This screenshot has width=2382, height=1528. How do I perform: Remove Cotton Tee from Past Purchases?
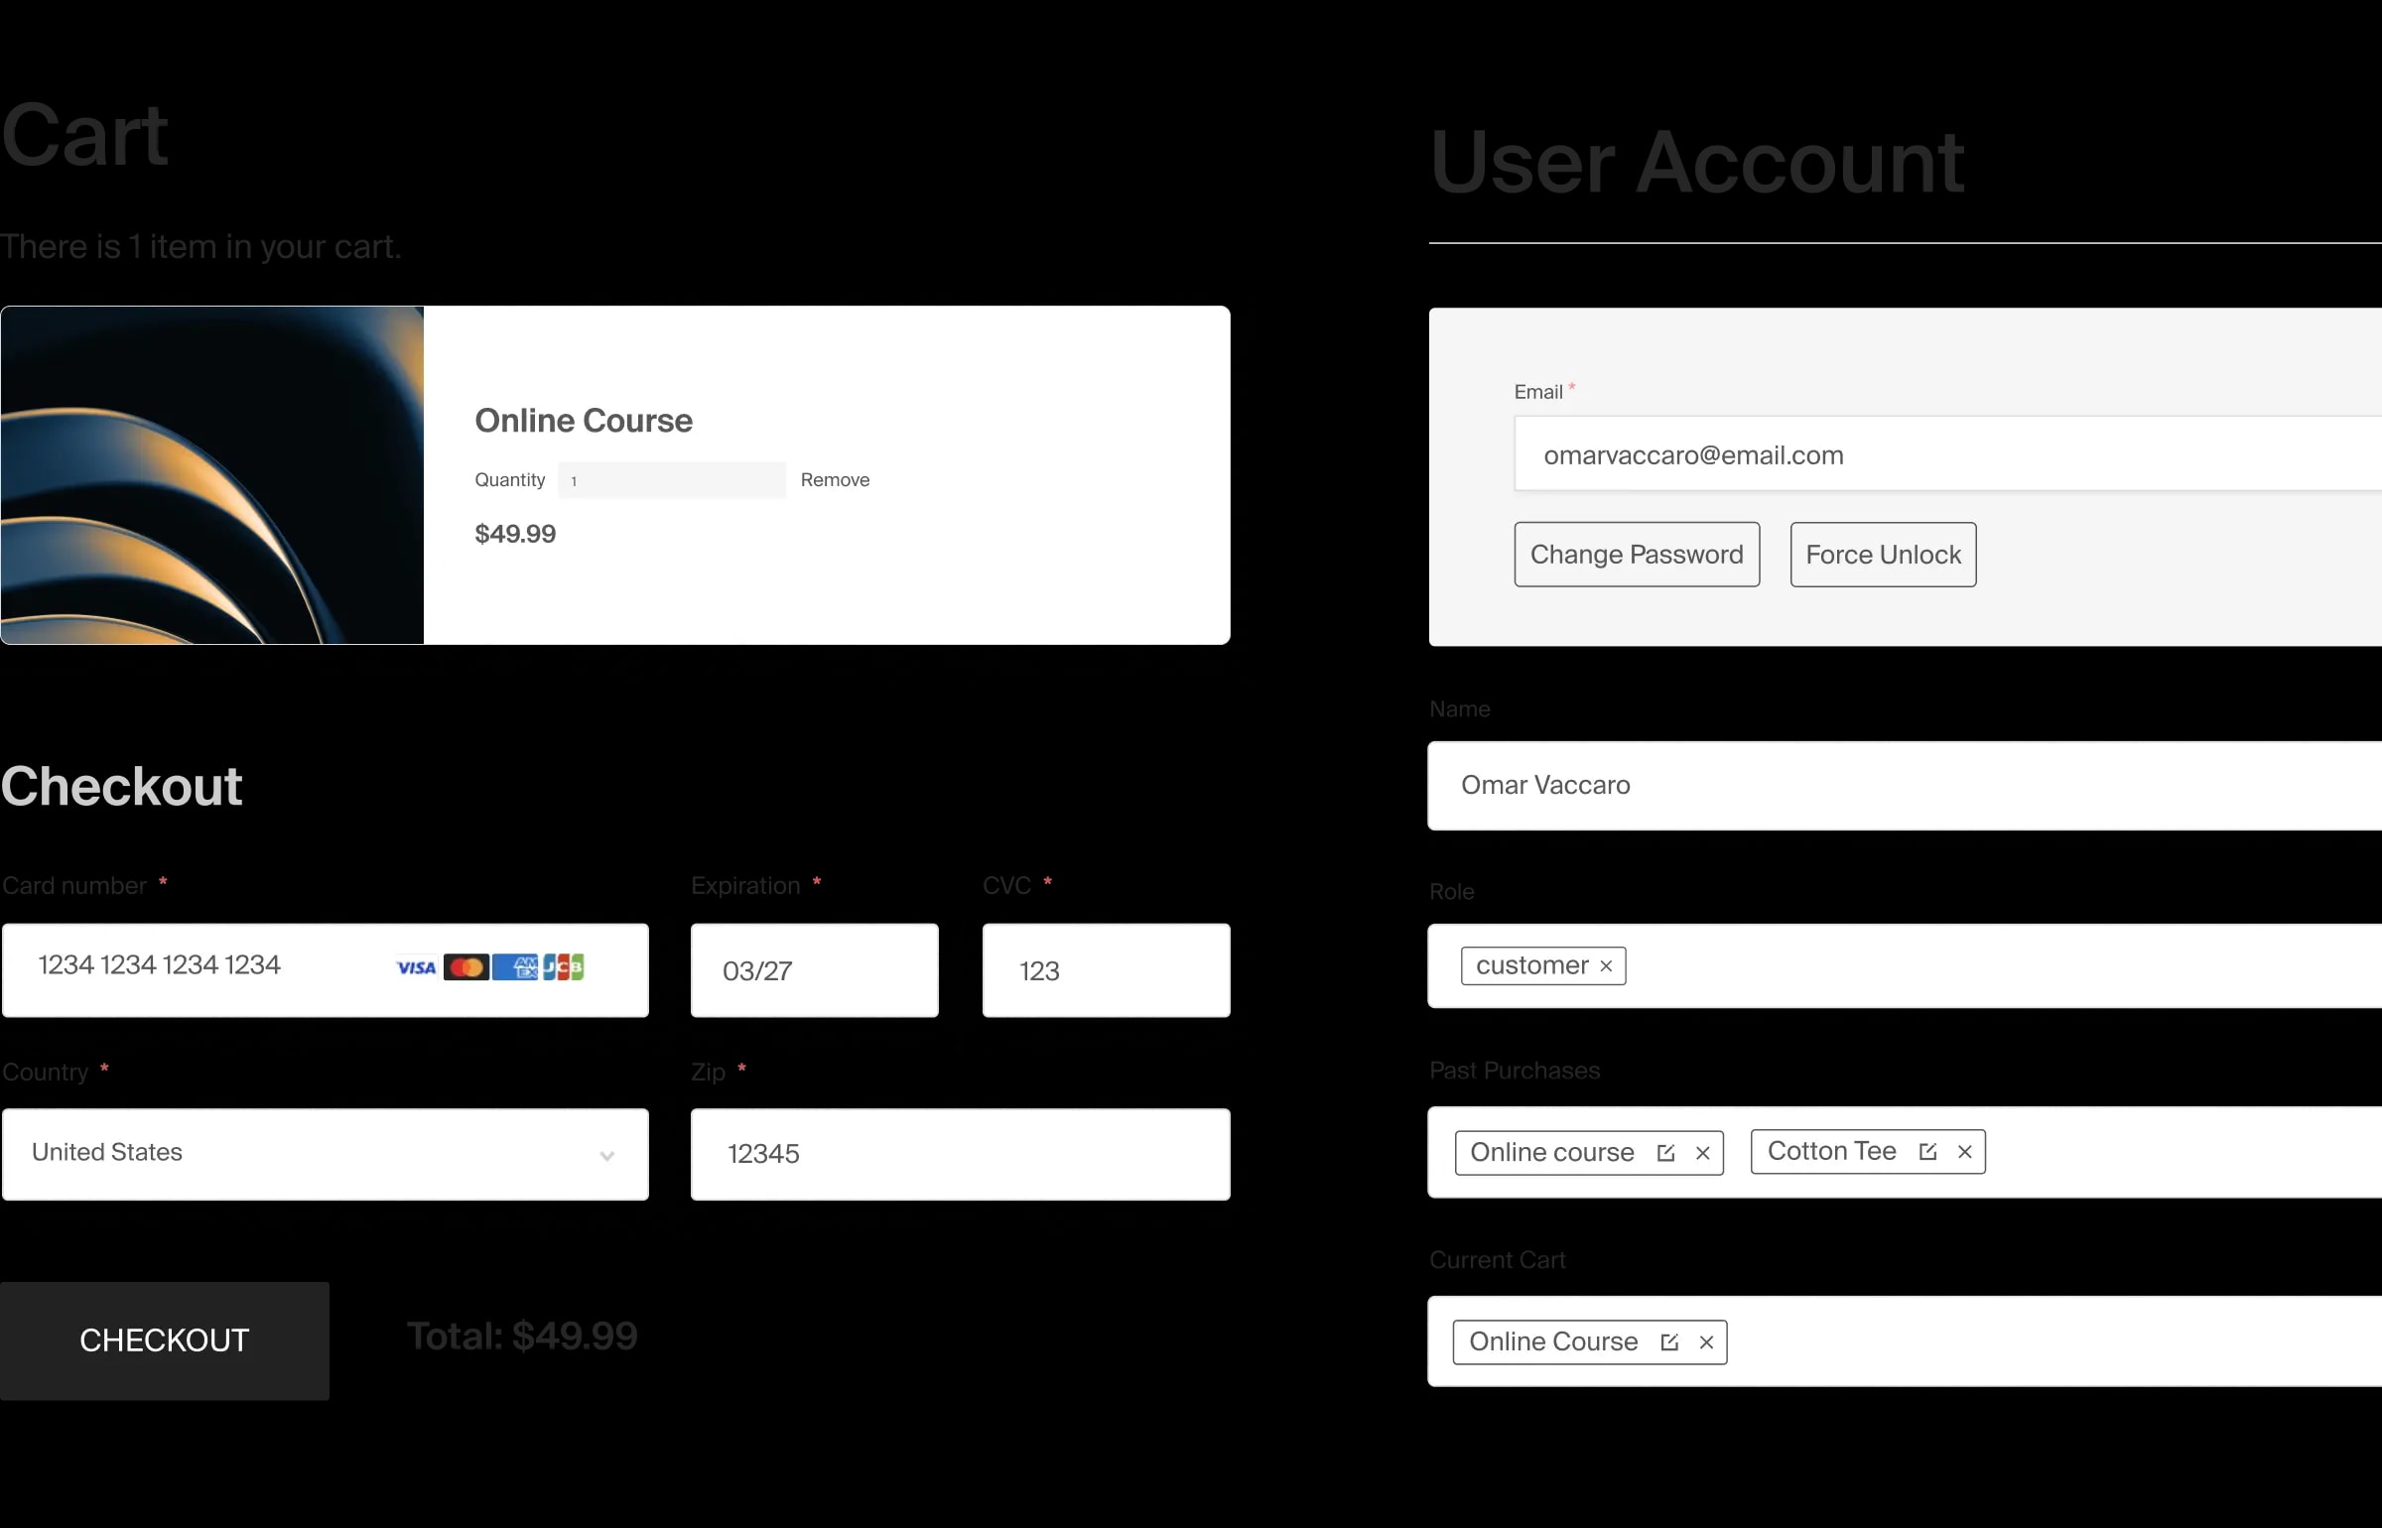tap(1963, 1151)
